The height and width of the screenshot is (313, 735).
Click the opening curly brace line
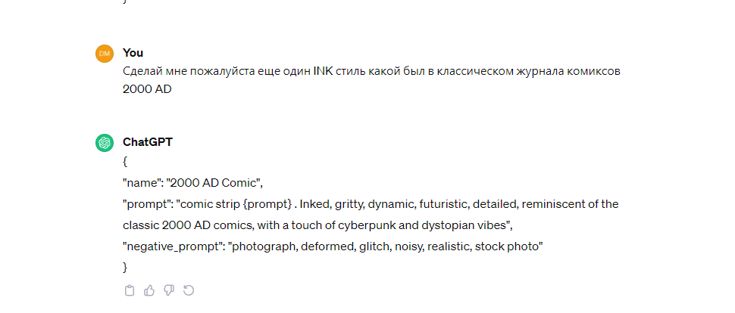[x=125, y=163]
